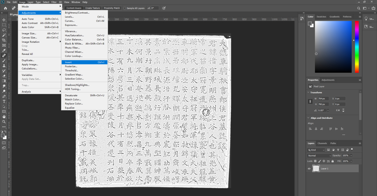Screen dimensions: 377x196
Task: Select the Spot Healing Brush in toolbox
Action: click(x=4, y=55)
